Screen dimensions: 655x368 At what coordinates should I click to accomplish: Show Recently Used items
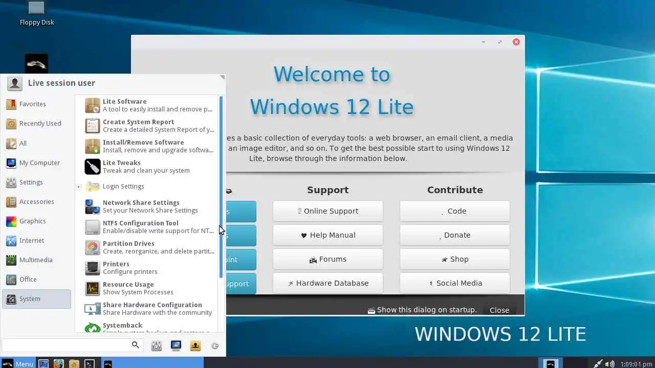(36, 124)
